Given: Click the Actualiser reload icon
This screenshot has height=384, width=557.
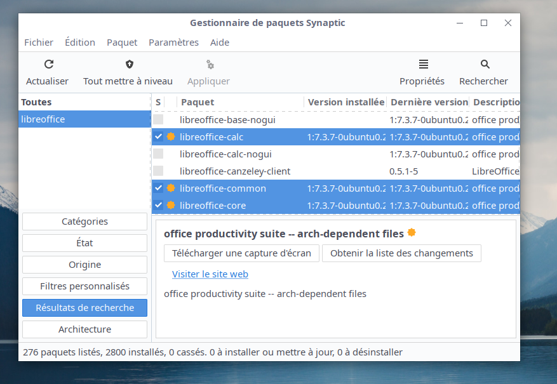Looking at the screenshot, I should [48, 64].
